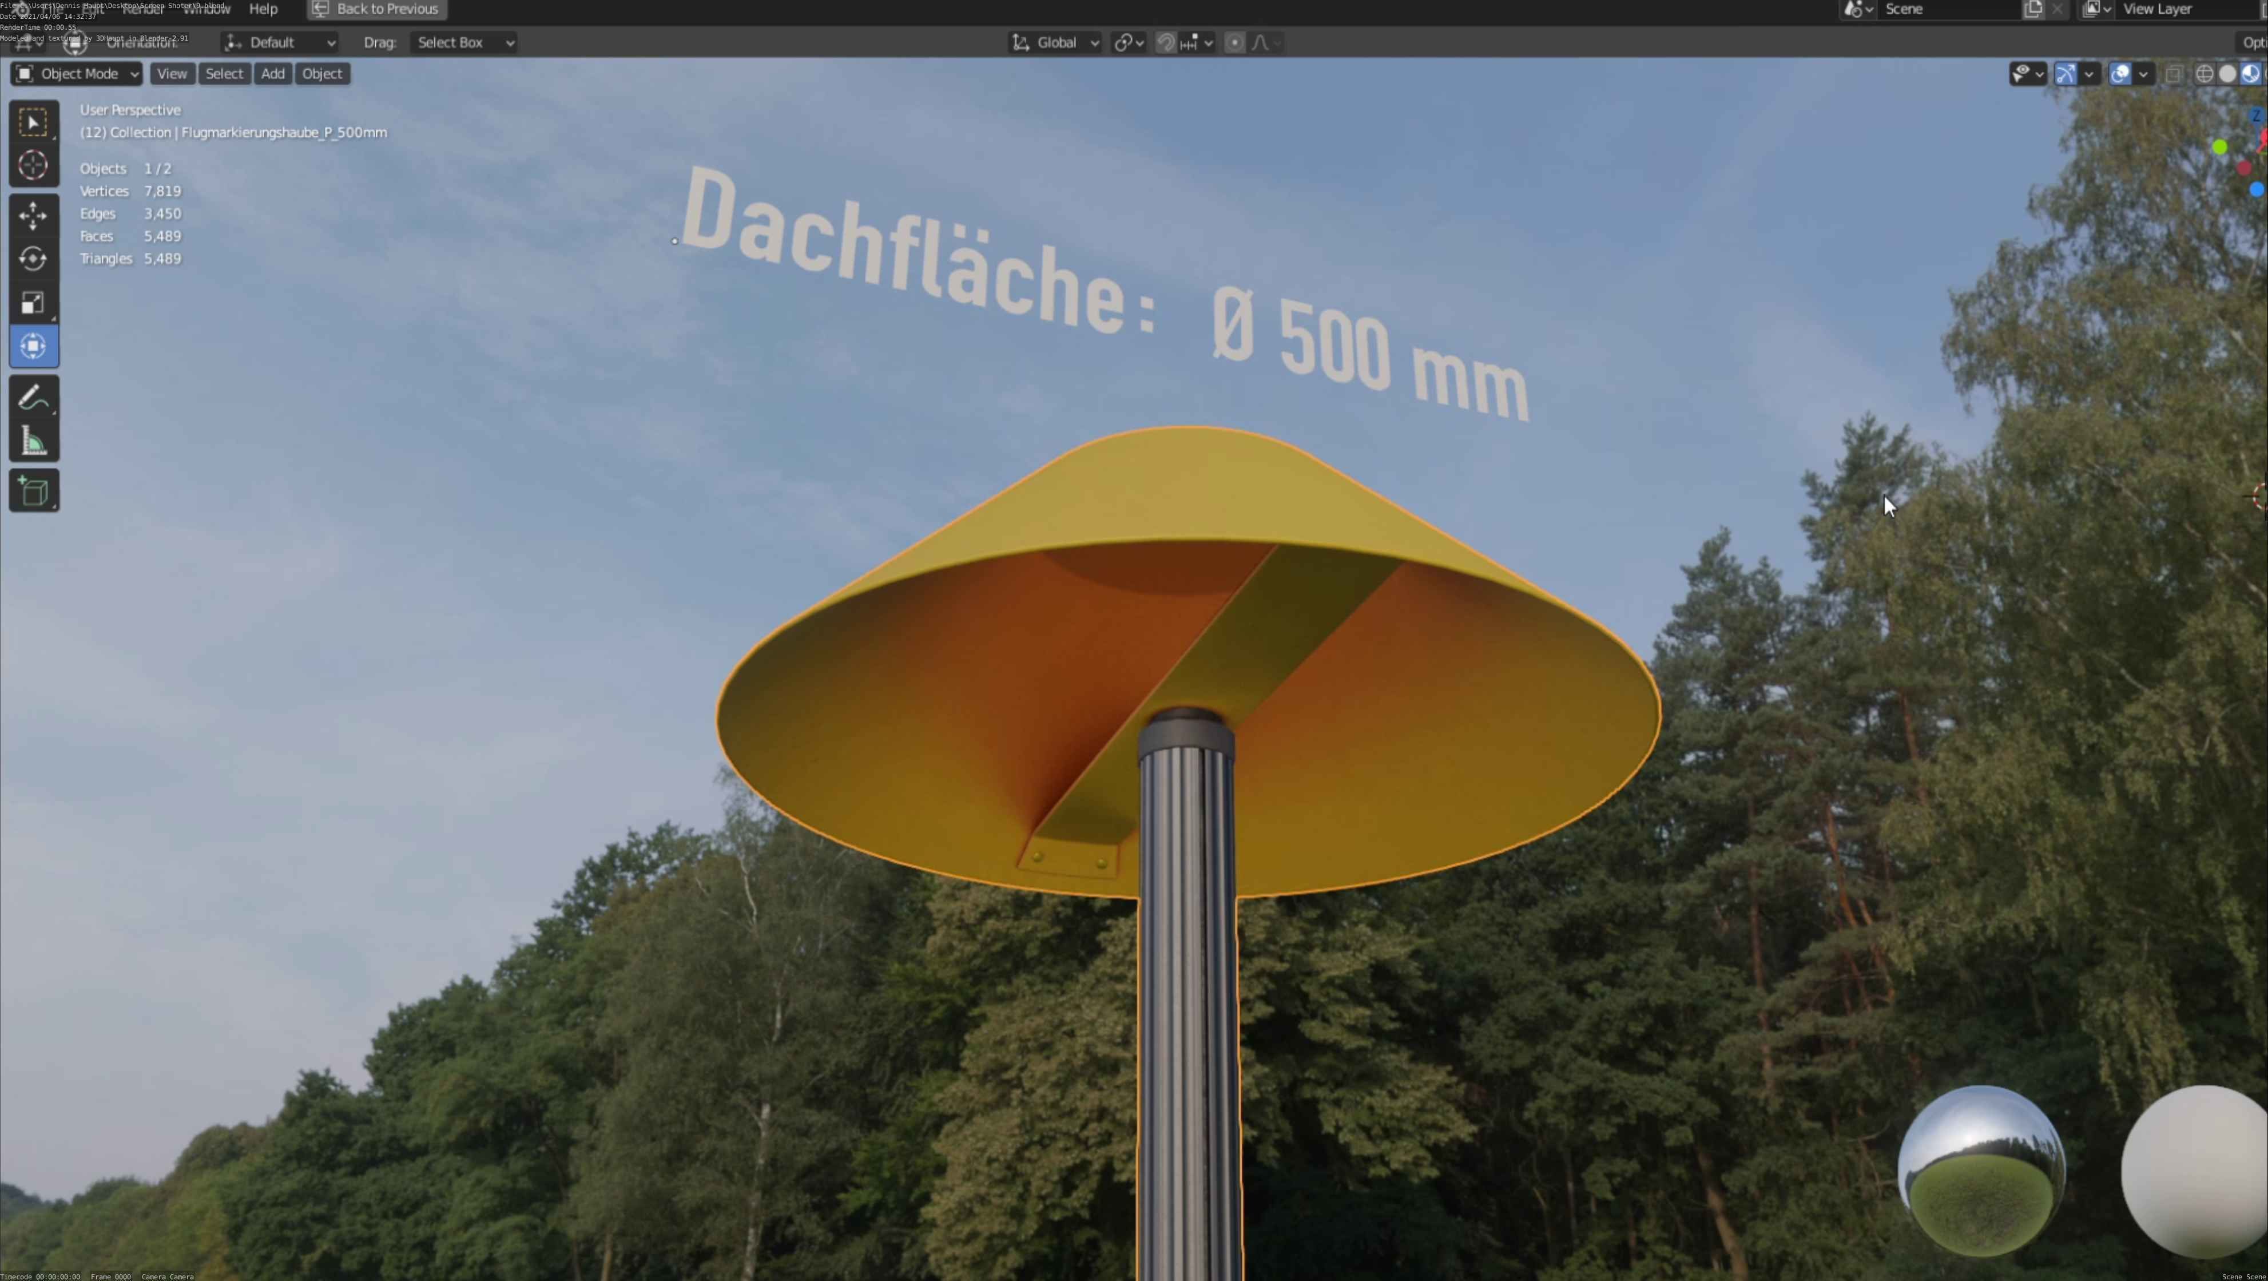Expand the gizmos options arrow
The width and height of the screenshot is (2268, 1281).
(2088, 74)
